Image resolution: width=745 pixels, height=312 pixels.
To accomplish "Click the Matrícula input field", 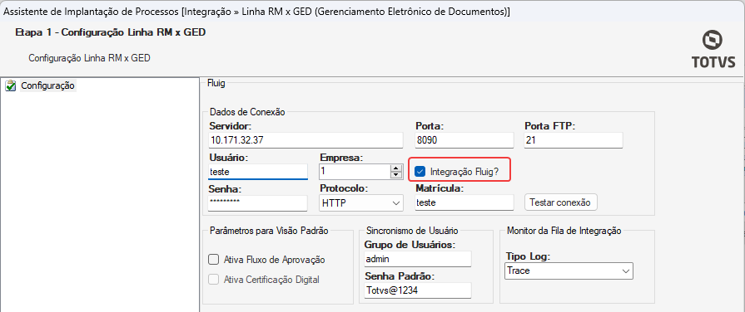I will click(x=464, y=202).
